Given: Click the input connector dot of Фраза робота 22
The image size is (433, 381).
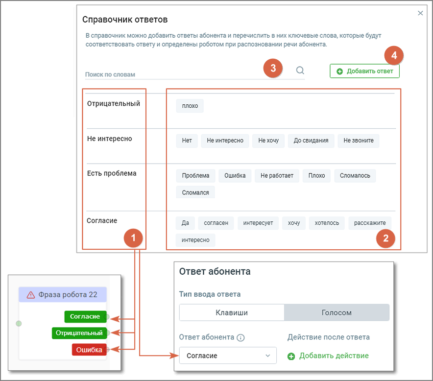Looking at the screenshot, I should click(19, 323).
